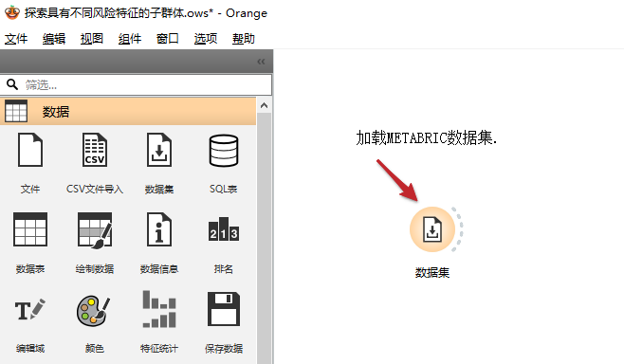Select the 排名 widget icon
Screen dimensions: 624x364
coord(224,229)
